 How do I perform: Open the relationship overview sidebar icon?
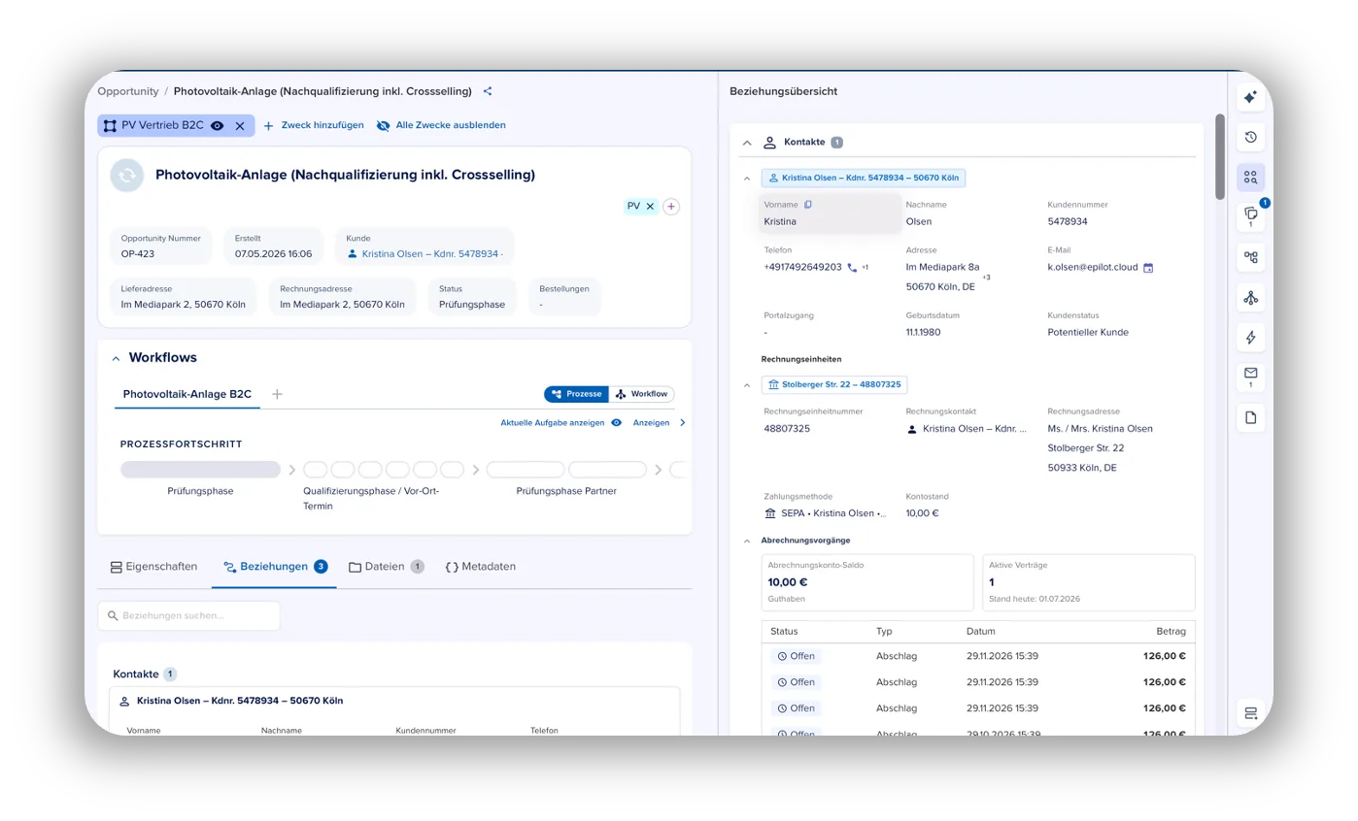pyautogui.click(x=1250, y=177)
